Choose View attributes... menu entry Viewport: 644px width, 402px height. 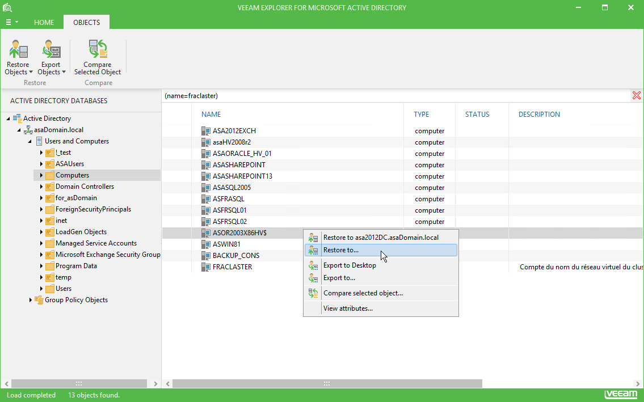click(381, 308)
